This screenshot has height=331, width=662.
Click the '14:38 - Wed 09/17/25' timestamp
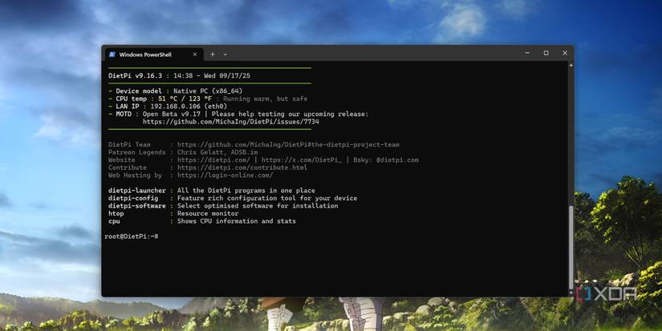(212, 76)
